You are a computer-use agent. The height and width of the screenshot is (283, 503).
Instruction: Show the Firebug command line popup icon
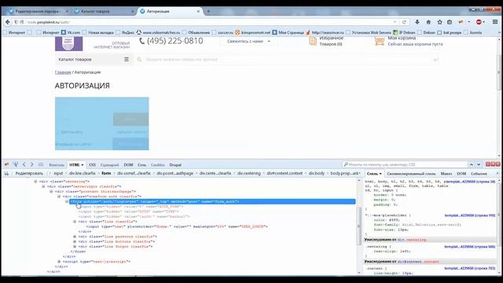tap(41, 164)
